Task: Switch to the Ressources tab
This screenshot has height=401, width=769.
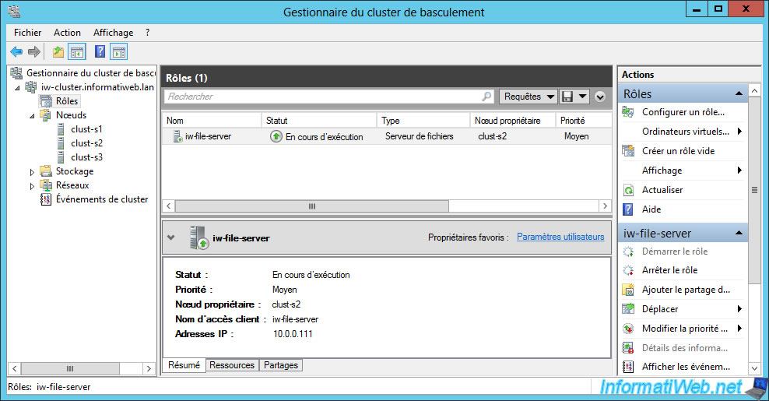Action: [232, 365]
